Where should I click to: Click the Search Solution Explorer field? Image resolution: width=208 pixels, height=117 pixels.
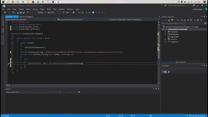click(x=183, y=23)
